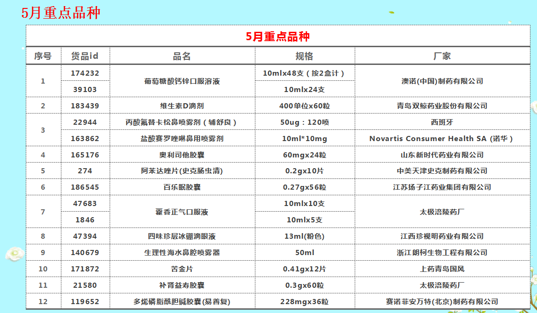Select product name "盐酸赛罗唑啉鼻用喷雾剂"
Viewport: 537px width, 313px height.
click(x=182, y=139)
